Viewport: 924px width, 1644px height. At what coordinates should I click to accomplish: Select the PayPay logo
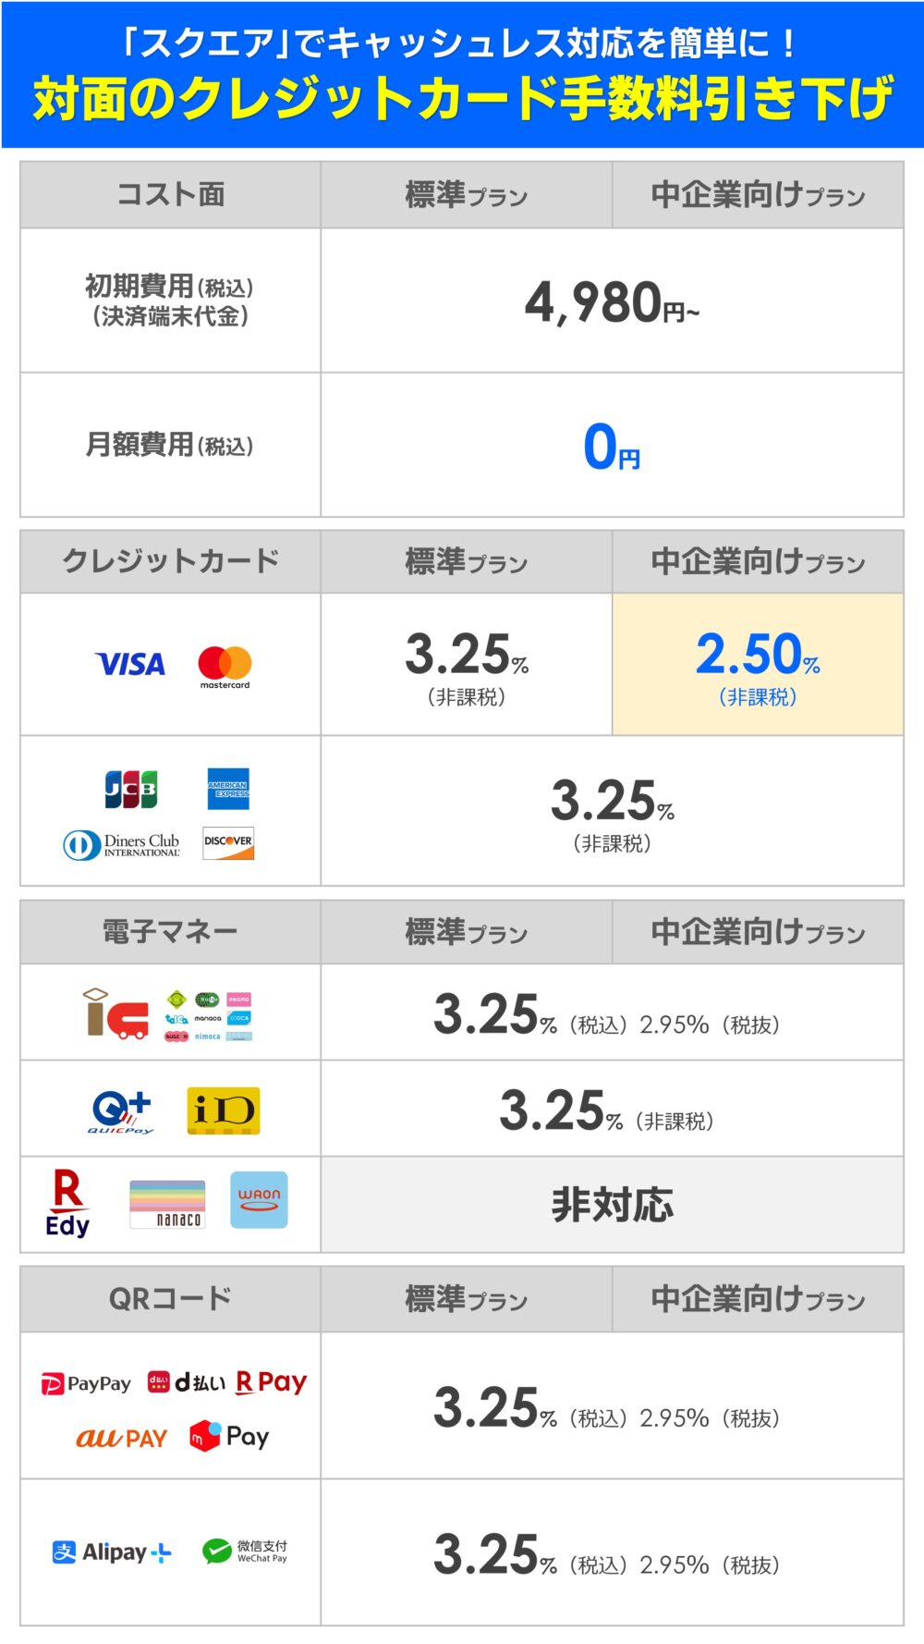[x=86, y=1384]
